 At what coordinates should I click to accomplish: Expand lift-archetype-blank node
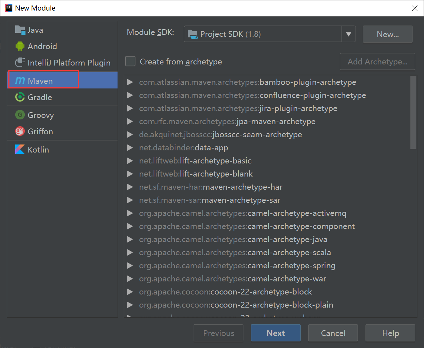[x=130, y=174]
